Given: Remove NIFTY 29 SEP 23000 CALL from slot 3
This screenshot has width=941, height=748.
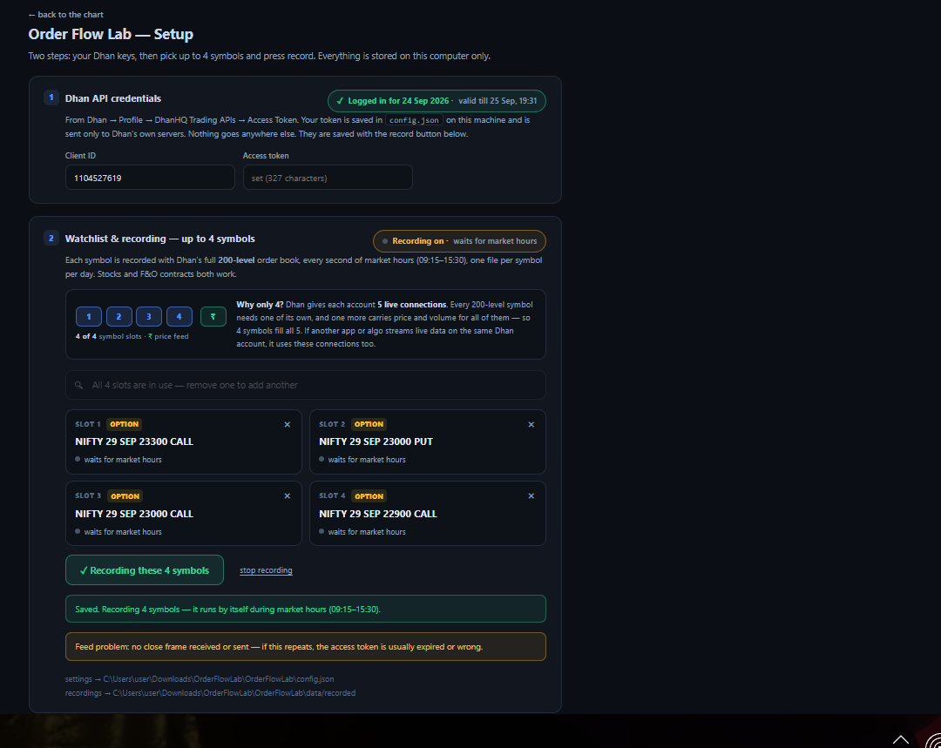Looking at the screenshot, I should (x=287, y=496).
